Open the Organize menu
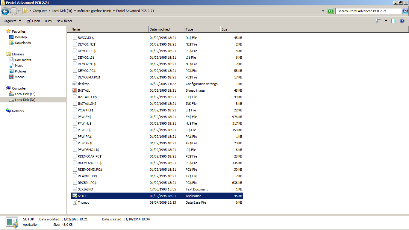Viewport: 409px width, 230px height. point(13,21)
